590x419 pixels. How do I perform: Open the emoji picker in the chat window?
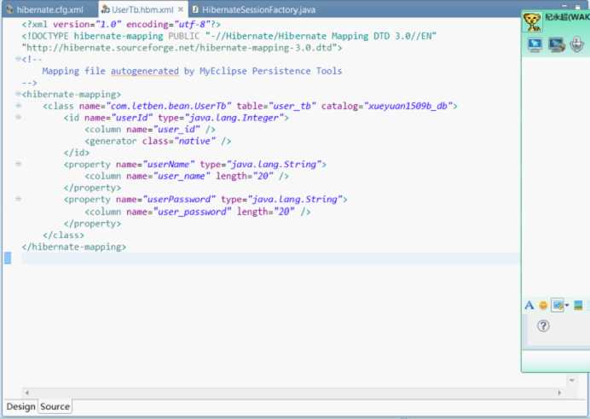tap(543, 306)
